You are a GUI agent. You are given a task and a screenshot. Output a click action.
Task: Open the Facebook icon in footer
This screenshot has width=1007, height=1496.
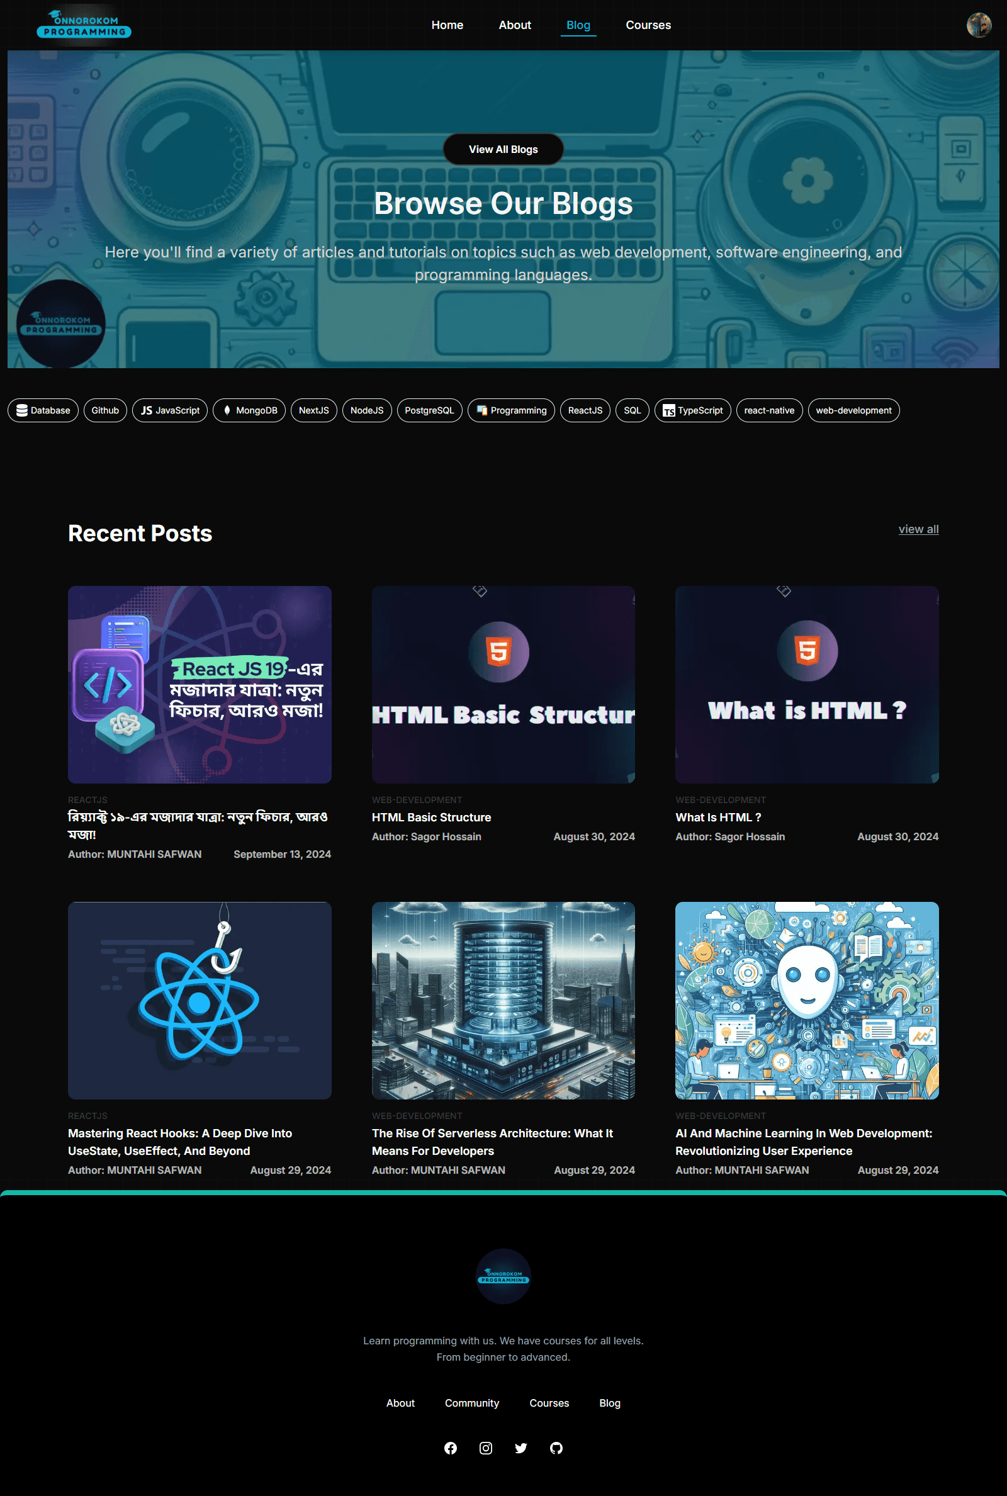click(x=450, y=1448)
